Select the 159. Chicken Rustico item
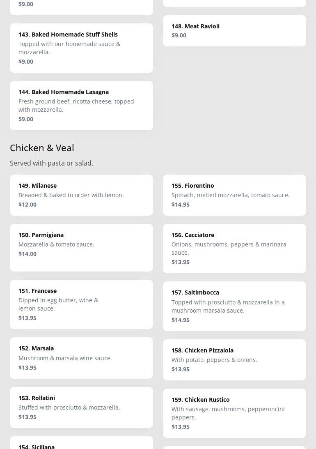 pyautogui.click(x=234, y=413)
